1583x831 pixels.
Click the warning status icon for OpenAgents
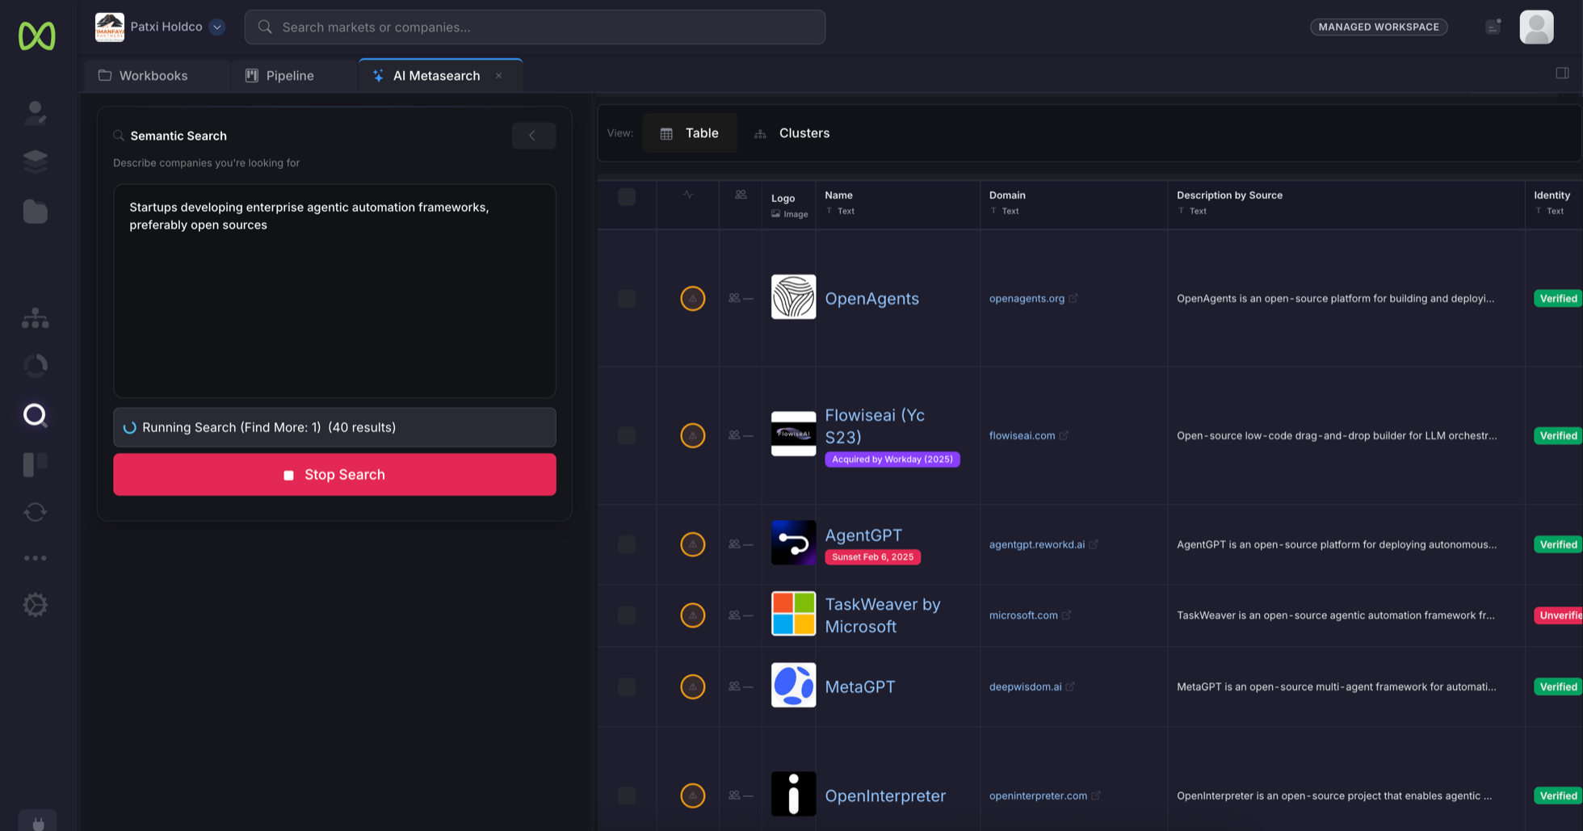pos(692,298)
